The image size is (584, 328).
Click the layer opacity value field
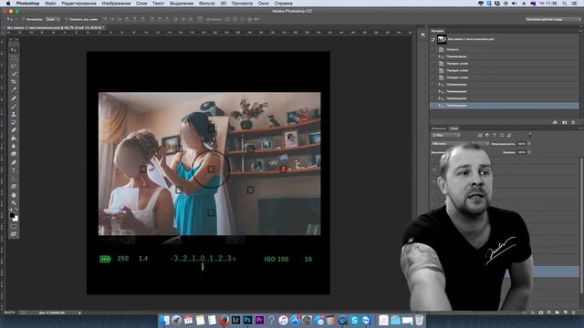(x=521, y=144)
